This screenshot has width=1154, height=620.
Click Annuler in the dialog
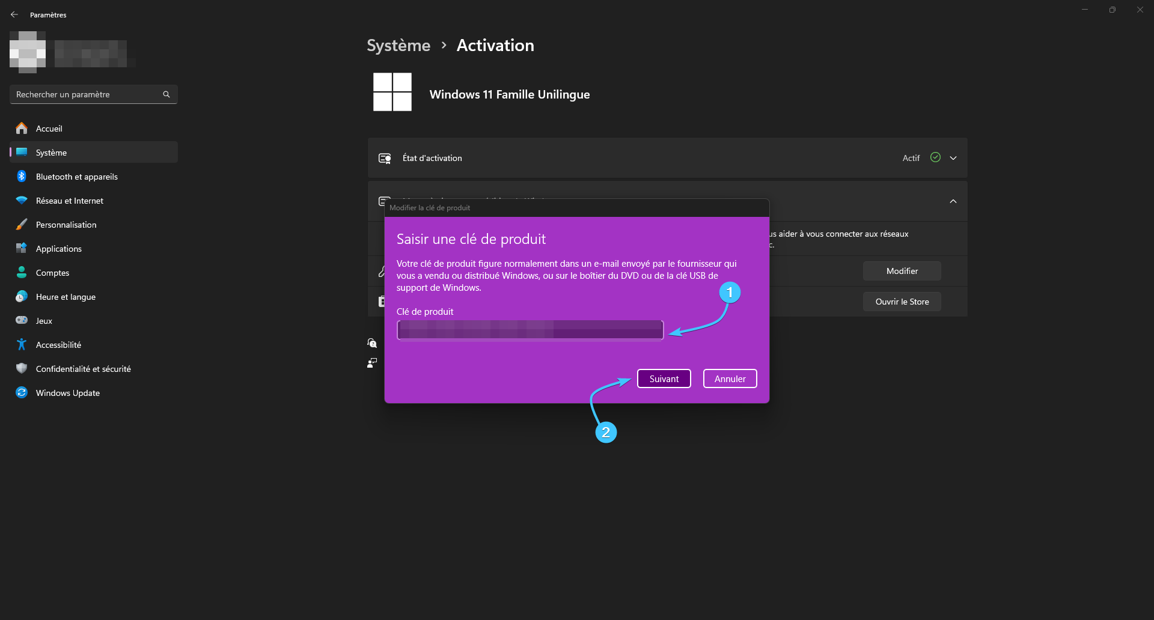730,378
